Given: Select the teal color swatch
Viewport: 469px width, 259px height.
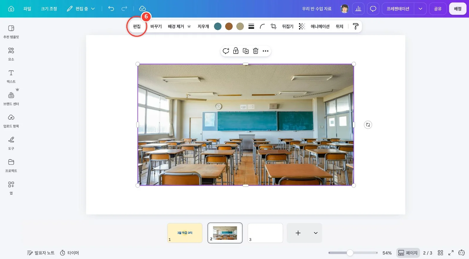Looking at the screenshot, I should click(218, 26).
